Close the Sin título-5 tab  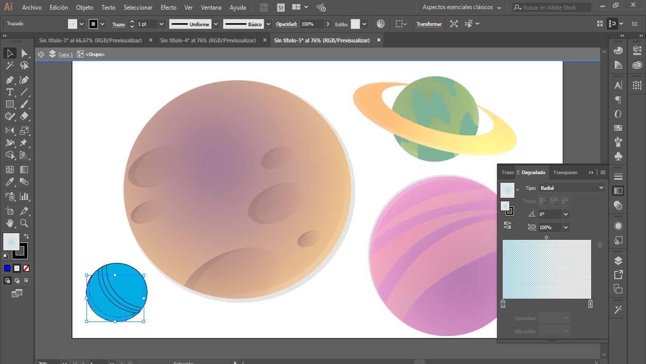point(379,40)
